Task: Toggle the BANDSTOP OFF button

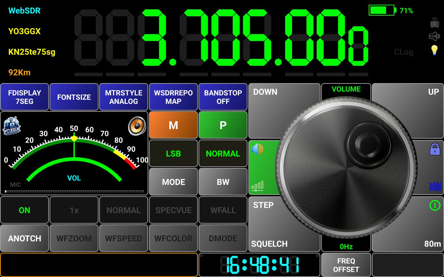Action: [x=223, y=97]
